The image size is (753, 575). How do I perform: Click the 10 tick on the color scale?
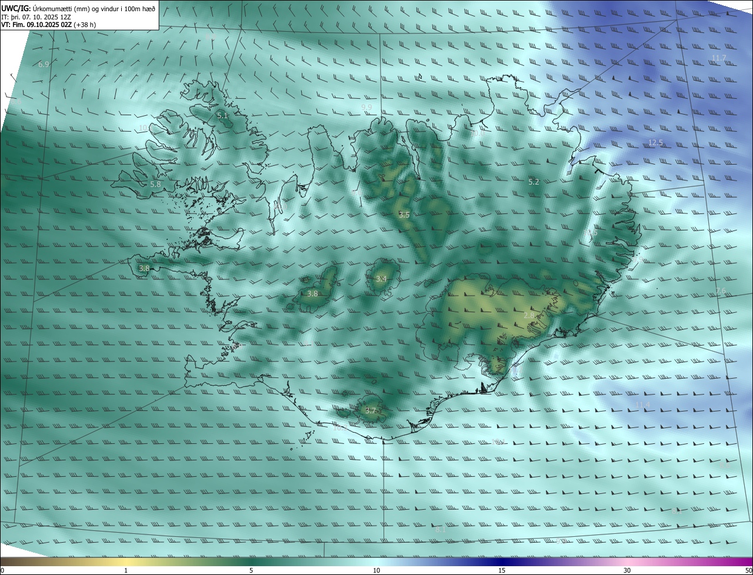(x=376, y=570)
